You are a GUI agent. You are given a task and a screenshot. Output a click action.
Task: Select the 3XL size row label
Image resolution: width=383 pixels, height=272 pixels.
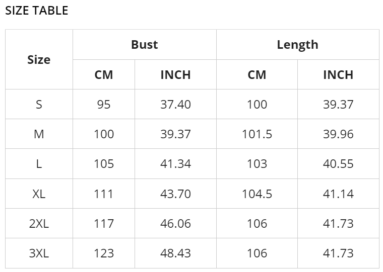tap(39, 253)
